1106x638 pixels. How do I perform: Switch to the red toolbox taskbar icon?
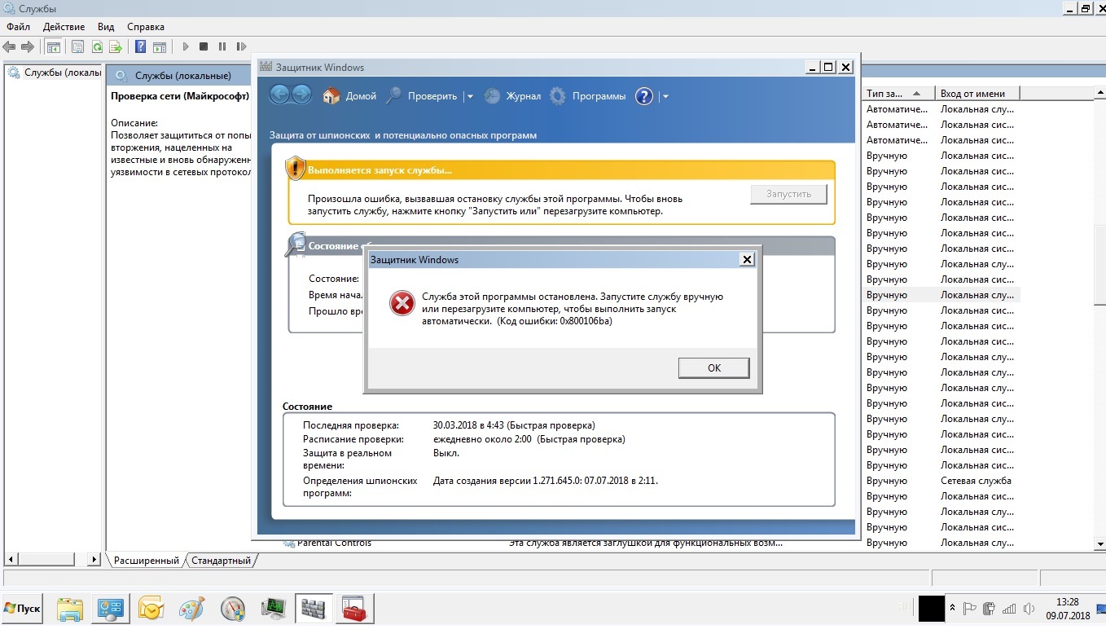[356, 609]
